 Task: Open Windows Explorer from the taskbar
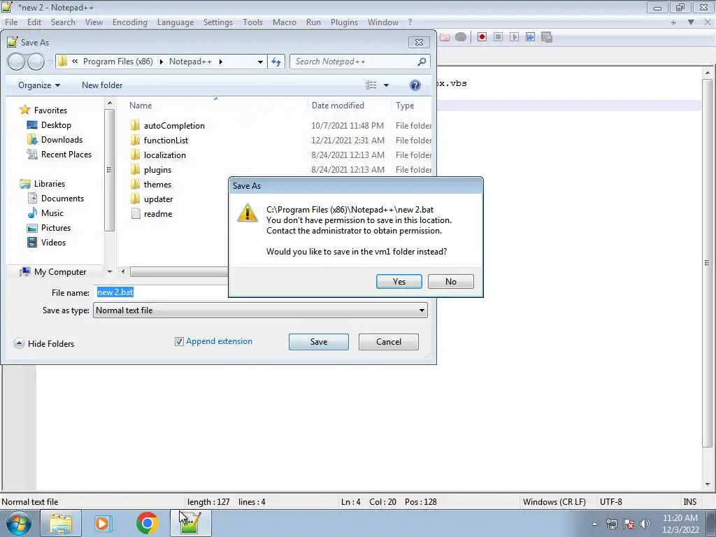click(61, 523)
